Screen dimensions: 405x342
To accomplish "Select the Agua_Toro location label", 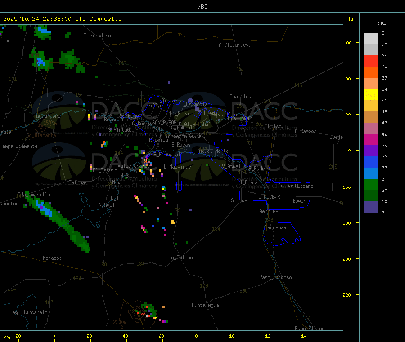I will tap(48, 116).
